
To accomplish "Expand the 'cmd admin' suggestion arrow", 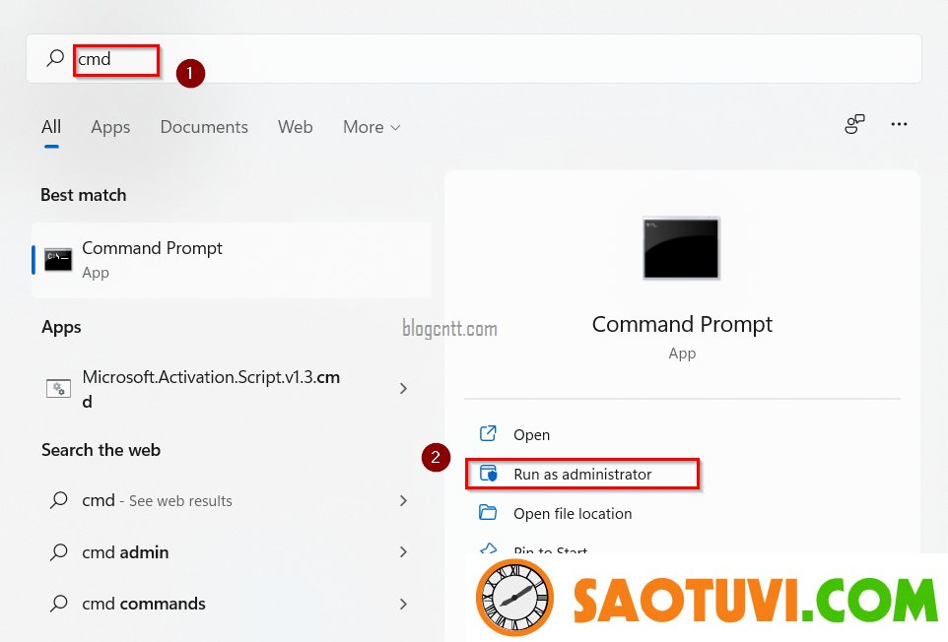I will [x=403, y=552].
